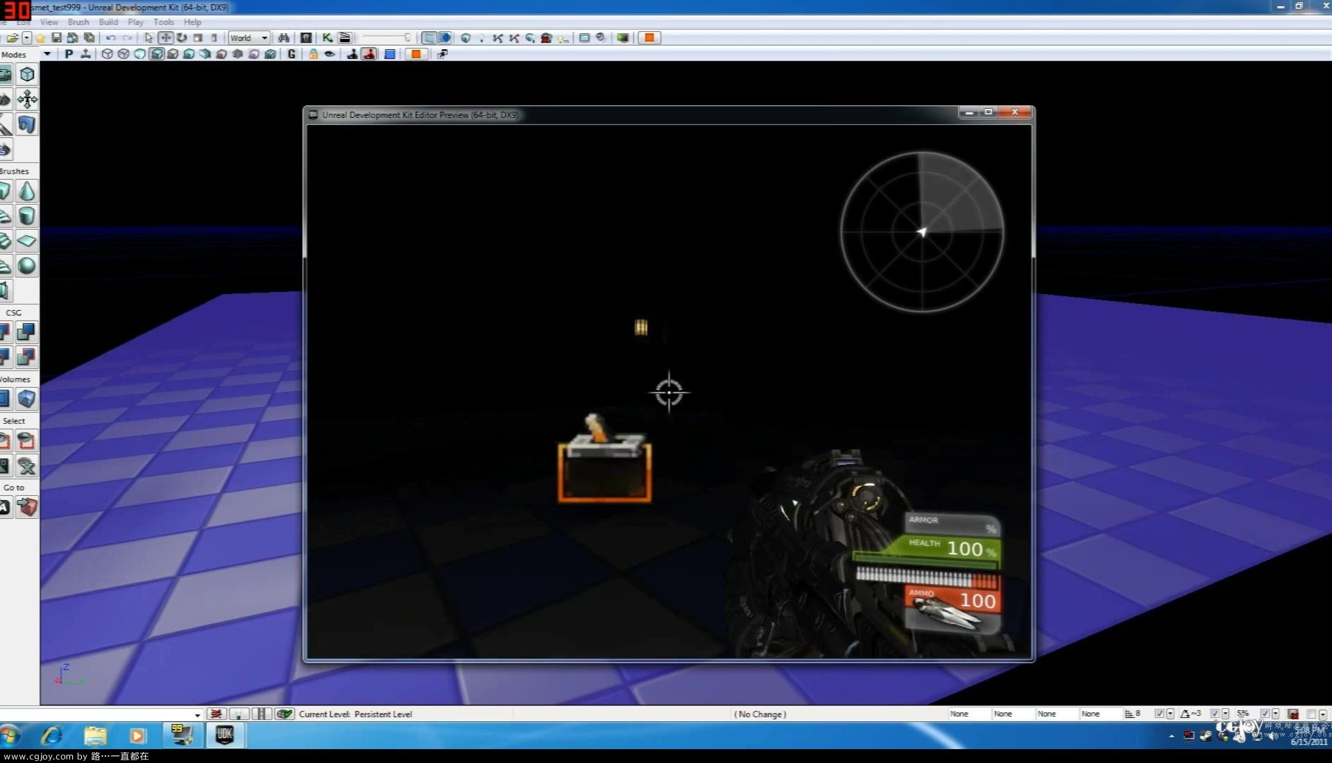Click the green checkmark status bar icon
This screenshot has width=1332, height=763.
point(284,714)
